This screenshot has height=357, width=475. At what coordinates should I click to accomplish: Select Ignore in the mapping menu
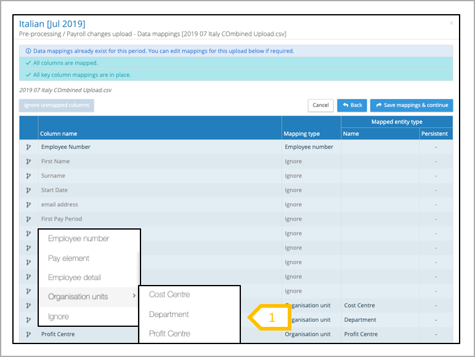click(x=59, y=316)
